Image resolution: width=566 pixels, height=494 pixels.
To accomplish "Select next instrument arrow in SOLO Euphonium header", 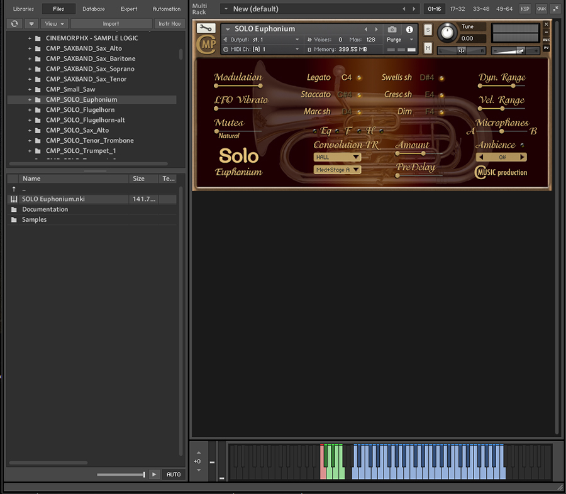I will coord(377,30).
